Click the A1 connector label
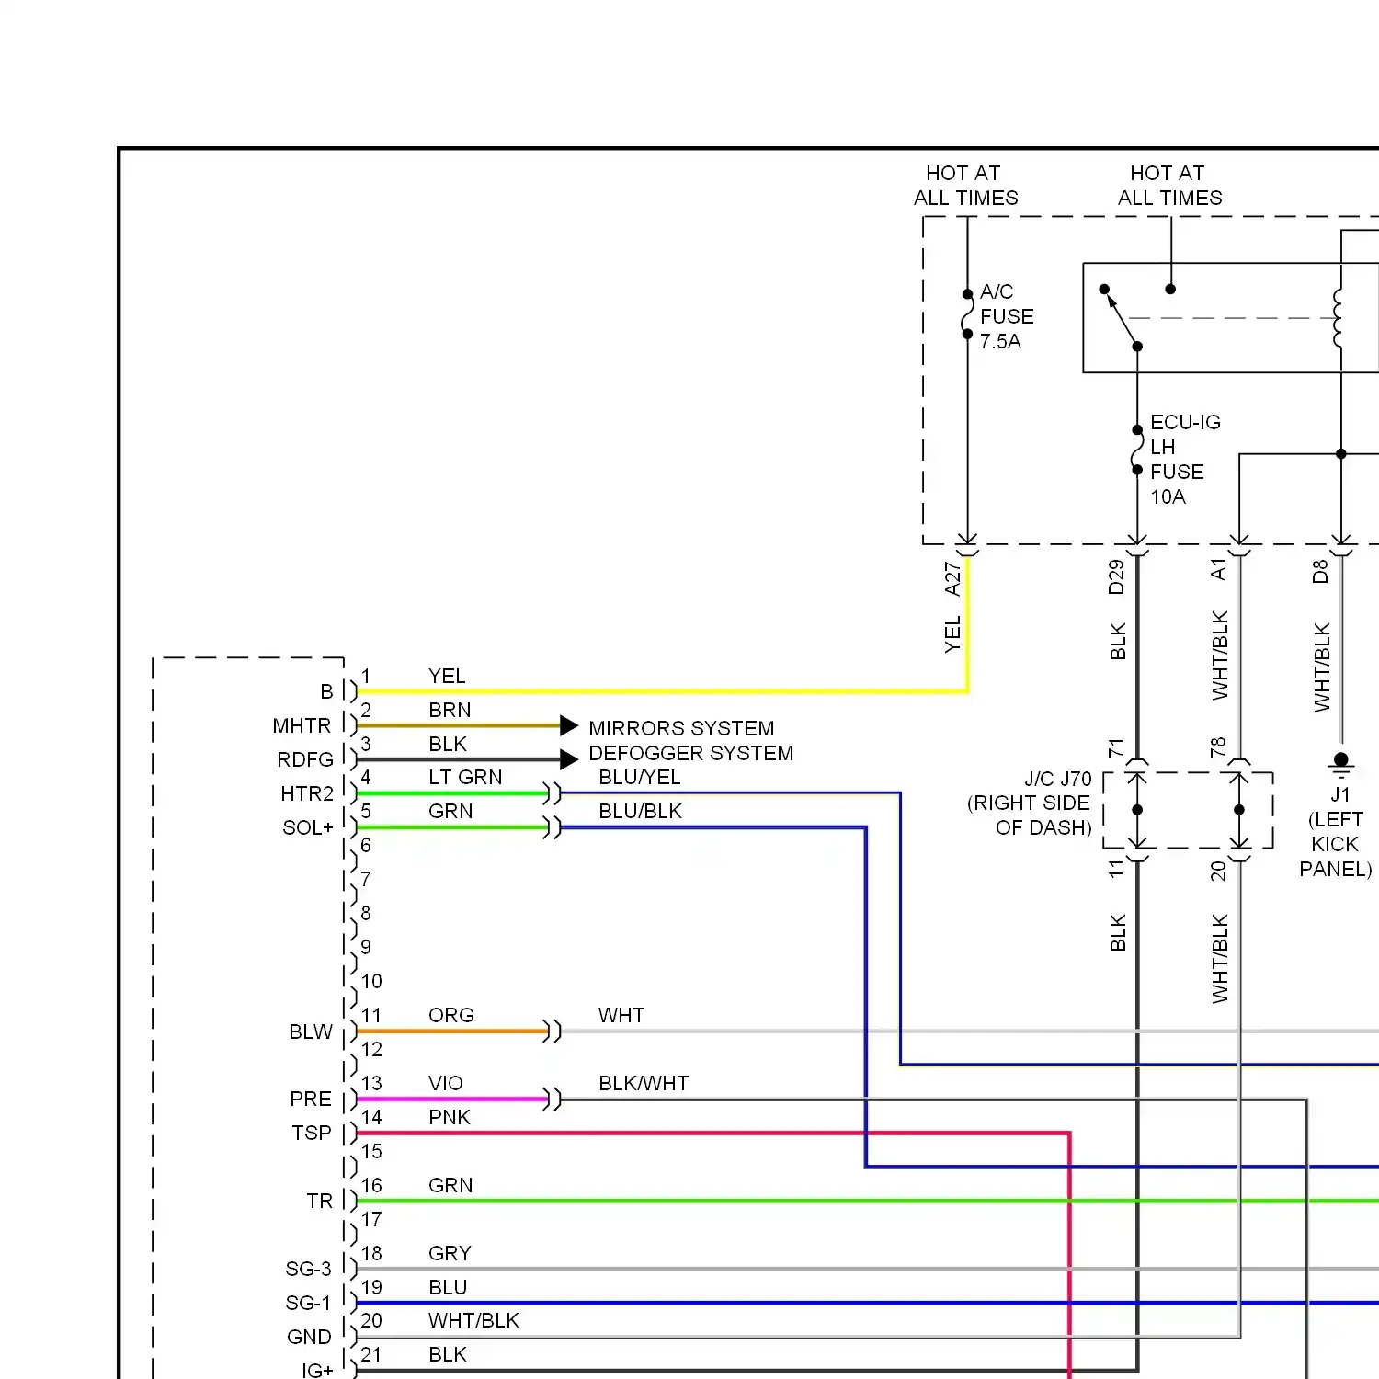This screenshot has height=1379, width=1379. 1218,570
